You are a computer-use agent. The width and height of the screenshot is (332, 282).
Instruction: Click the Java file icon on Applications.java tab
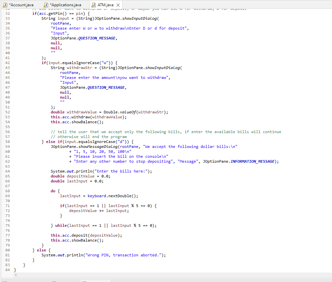(x=46, y=5)
